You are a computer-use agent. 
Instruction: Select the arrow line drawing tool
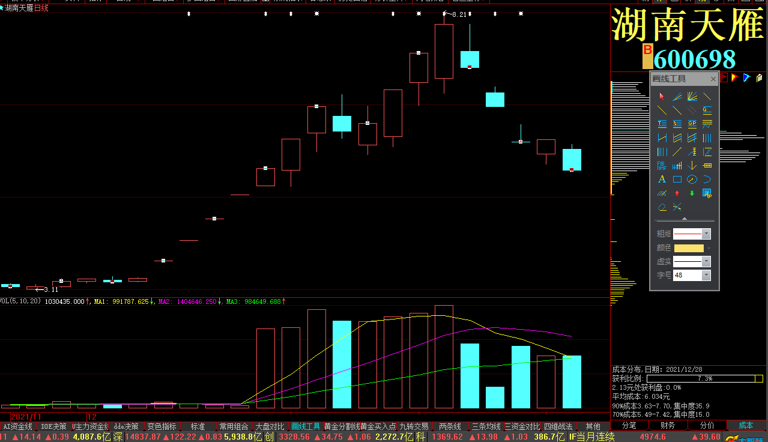(x=677, y=152)
